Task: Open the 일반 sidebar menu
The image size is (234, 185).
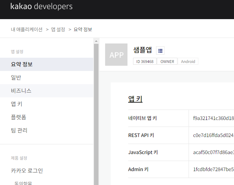Action: [x=46, y=78]
